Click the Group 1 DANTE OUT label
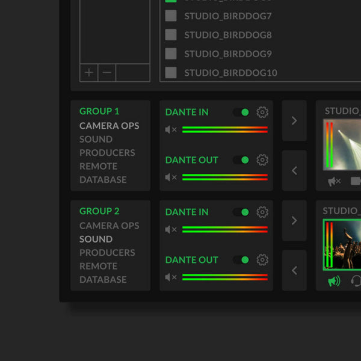The width and height of the screenshot is (361, 361). point(191,160)
